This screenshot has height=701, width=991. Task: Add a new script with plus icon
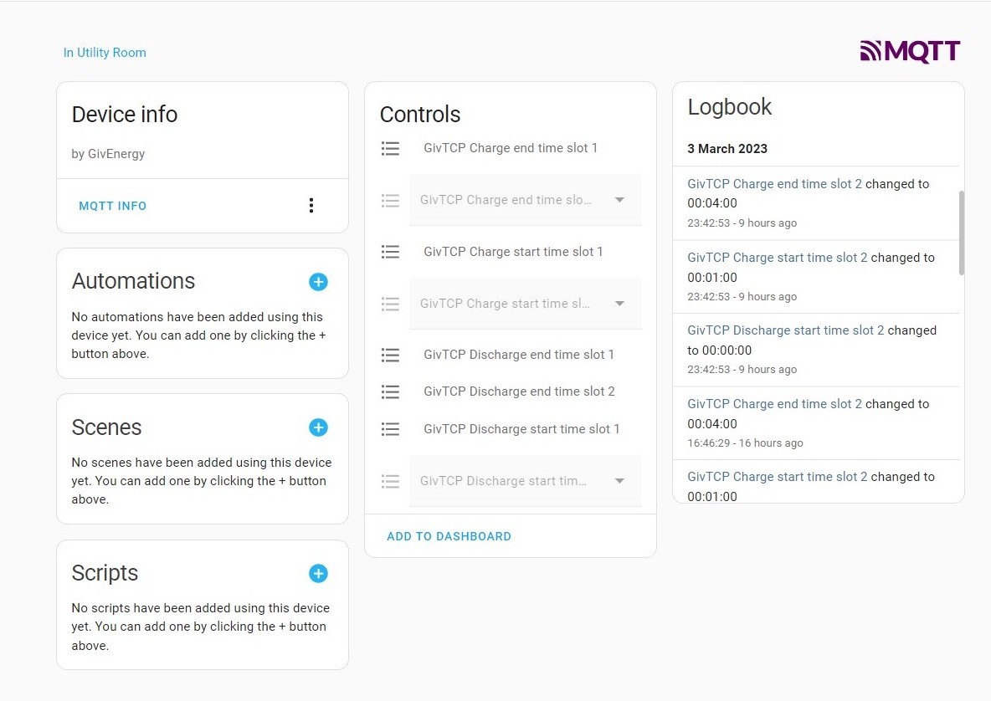pyautogui.click(x=318, y=573)
